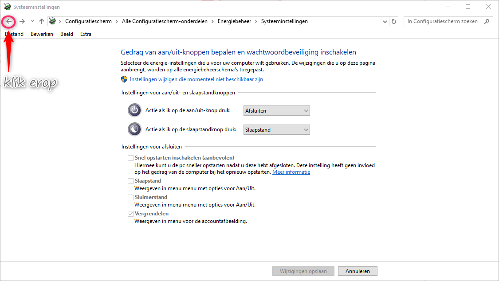Toggle the Sluimerstand checkbox
This screenshot has width=499, height=281.
(130, 197)
